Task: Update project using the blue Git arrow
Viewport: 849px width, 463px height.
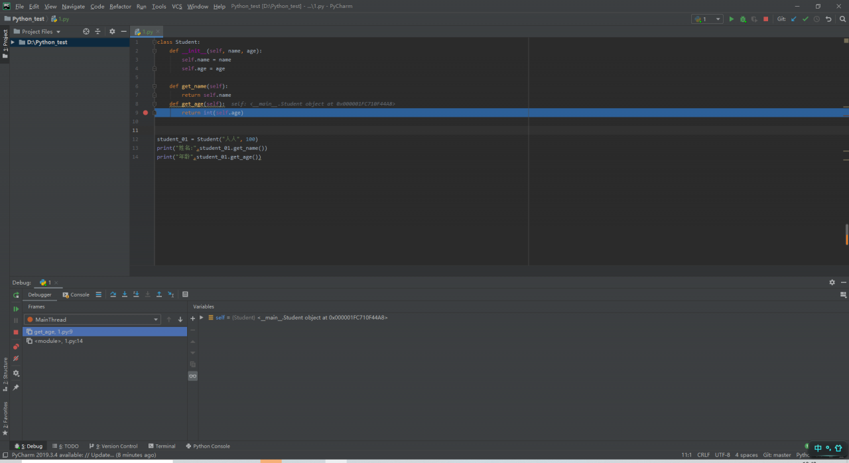Action: pyautogui.click(x=794, y=19)
